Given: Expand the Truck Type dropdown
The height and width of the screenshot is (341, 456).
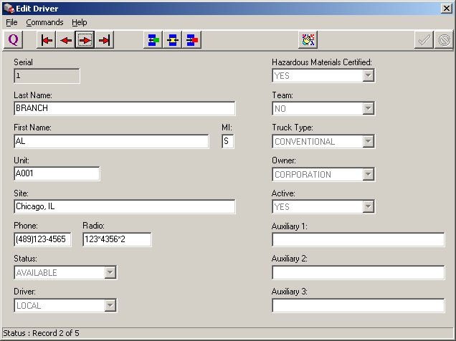Looking at the screenshot, I should point(368,142).
